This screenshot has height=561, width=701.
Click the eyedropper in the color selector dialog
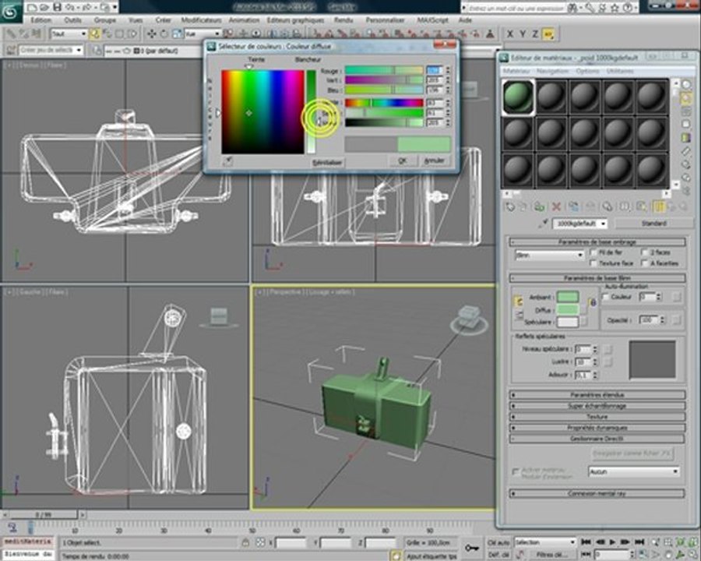click(228, 161)
